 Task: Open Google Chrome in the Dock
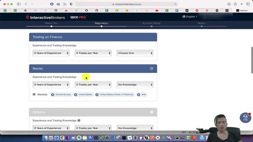[62, 138]
